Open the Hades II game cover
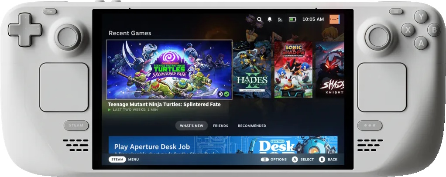Viewport: 446px width, 177px height. point(252,70)
